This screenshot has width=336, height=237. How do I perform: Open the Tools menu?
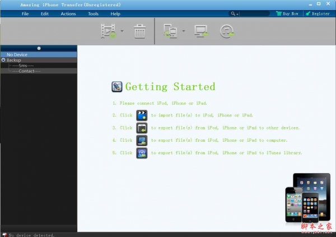point(93,13)
